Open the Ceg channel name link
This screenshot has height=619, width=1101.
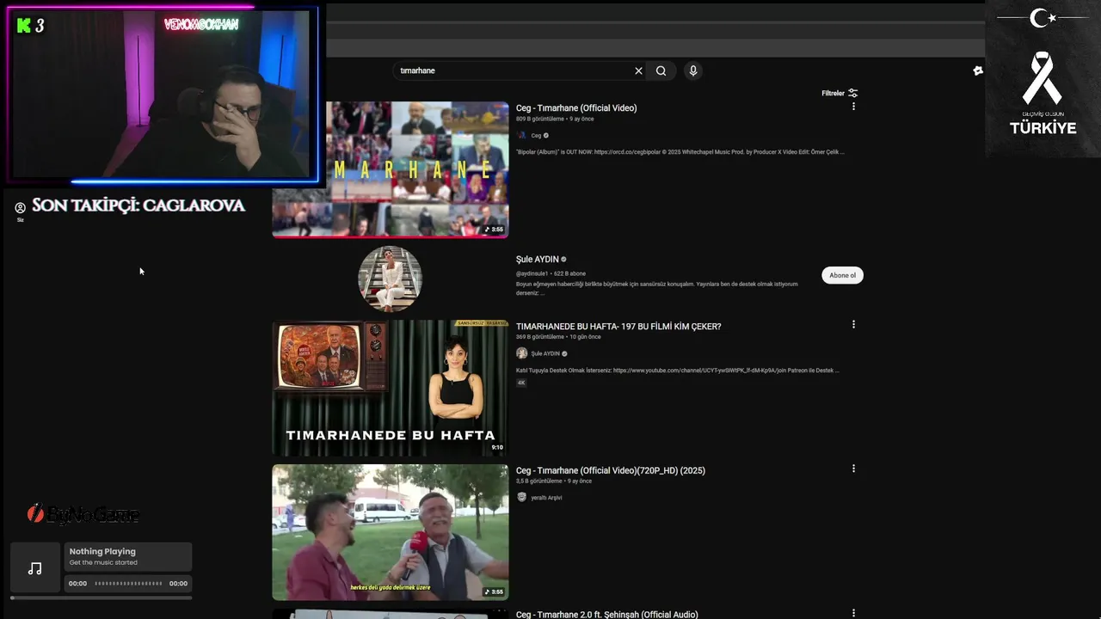click(x=536, y=136)
